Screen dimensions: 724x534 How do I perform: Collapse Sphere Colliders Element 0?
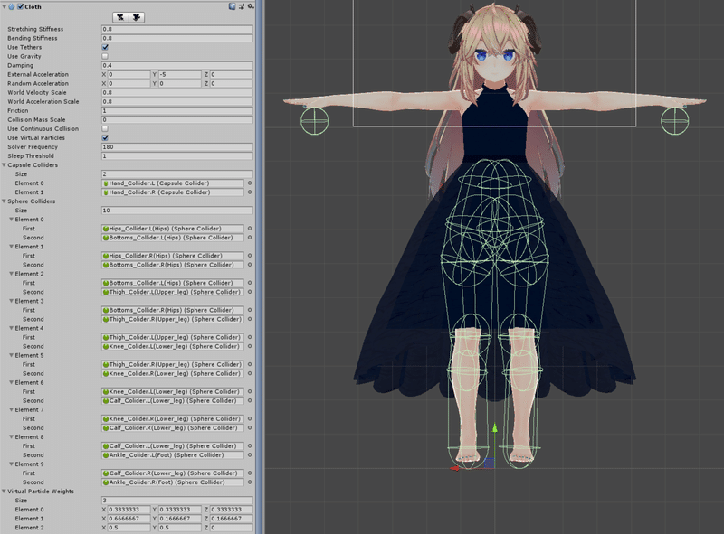12,219
